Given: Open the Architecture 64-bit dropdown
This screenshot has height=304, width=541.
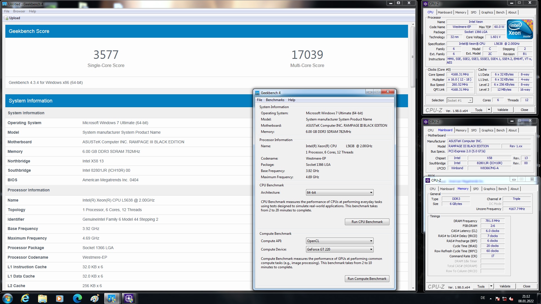Looking at the screenshot, I should click(340, 193).
